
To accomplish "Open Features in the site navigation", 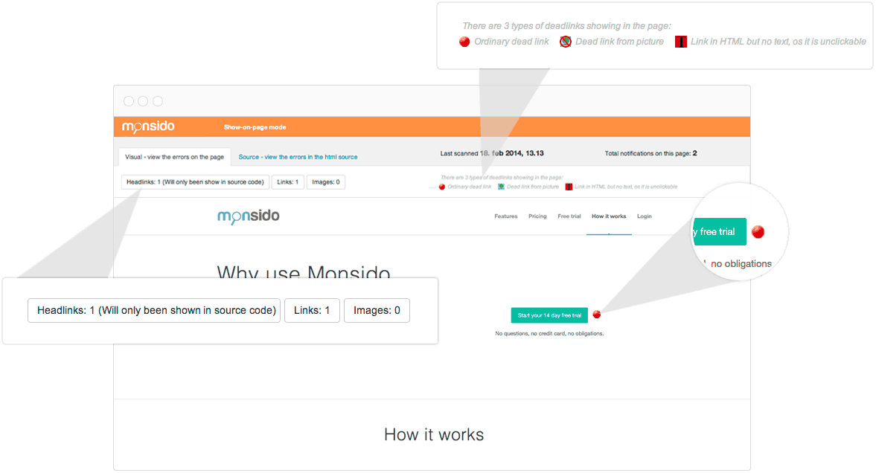I will tap(505, 216).
